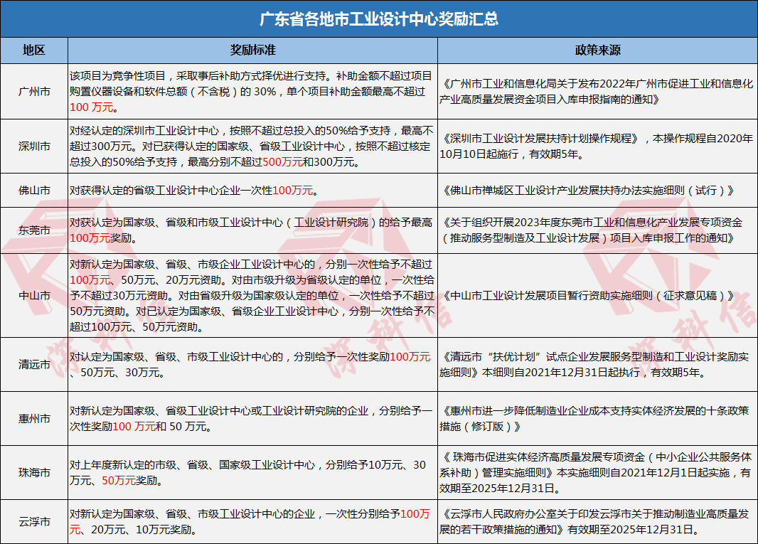The height and width of the screenshot is (544, 758).
Task: Click the 清远市 region cell
Action: pyautogui.click(x=34, y=365)
